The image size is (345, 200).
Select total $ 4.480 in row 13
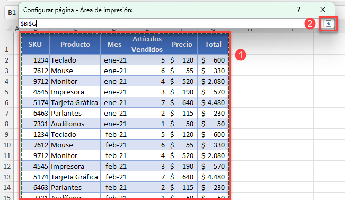point(213,177)
